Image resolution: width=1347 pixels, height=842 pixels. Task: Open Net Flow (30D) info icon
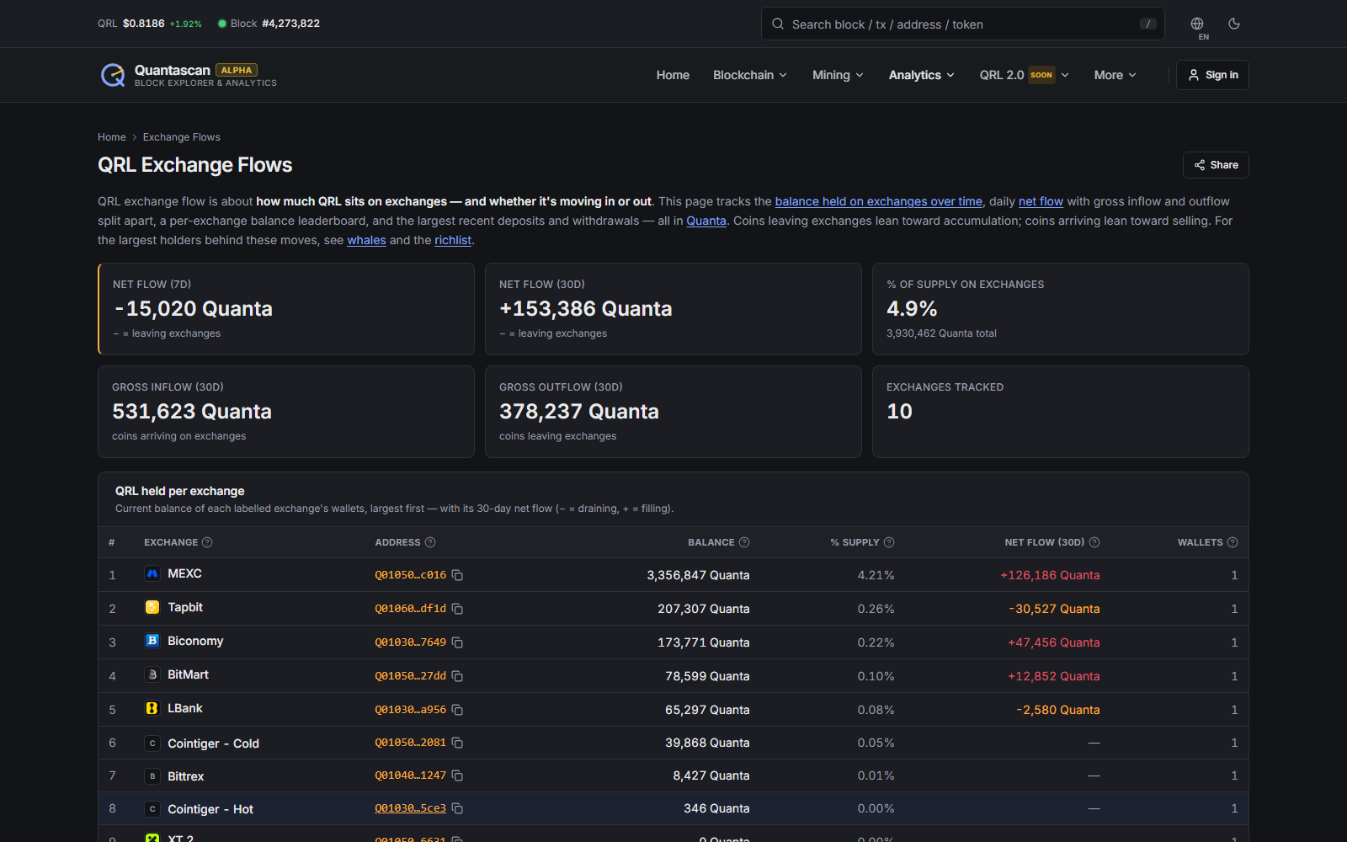point(1094,542)
